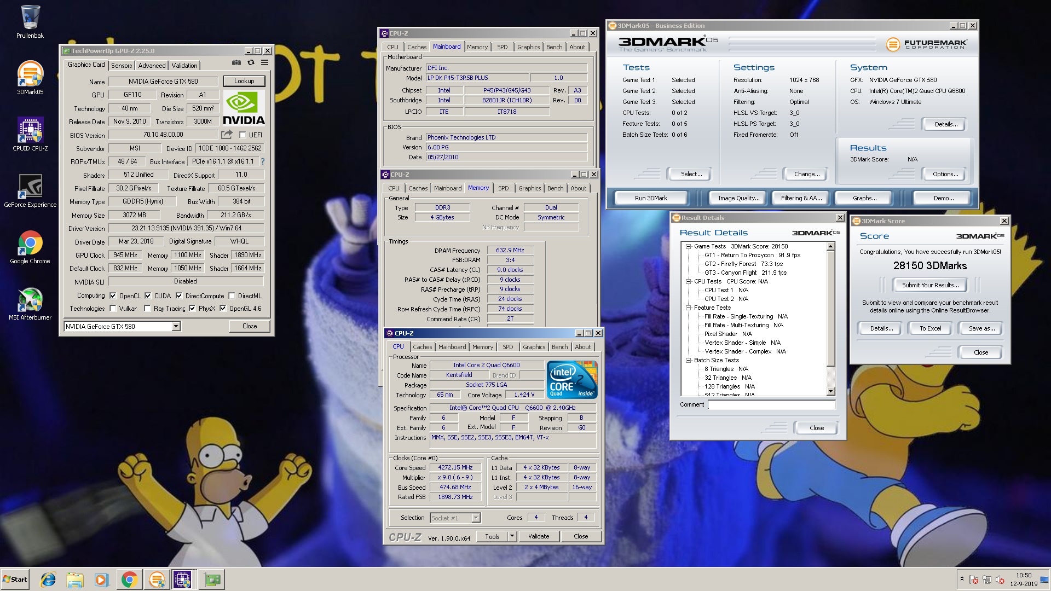Screen dimensions: 1051x591
Task: Click the NVIDIA logo in GPU-Z
Action: [x=244, y=108]
